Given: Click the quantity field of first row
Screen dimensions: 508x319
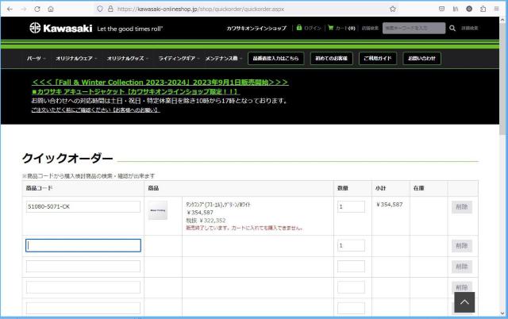Looking at the screenshot, I should pos(351,206).
